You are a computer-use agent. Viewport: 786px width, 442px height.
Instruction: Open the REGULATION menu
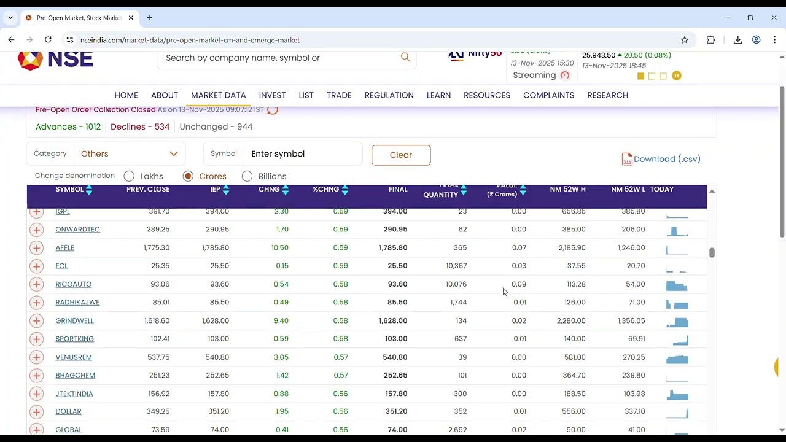389,95
